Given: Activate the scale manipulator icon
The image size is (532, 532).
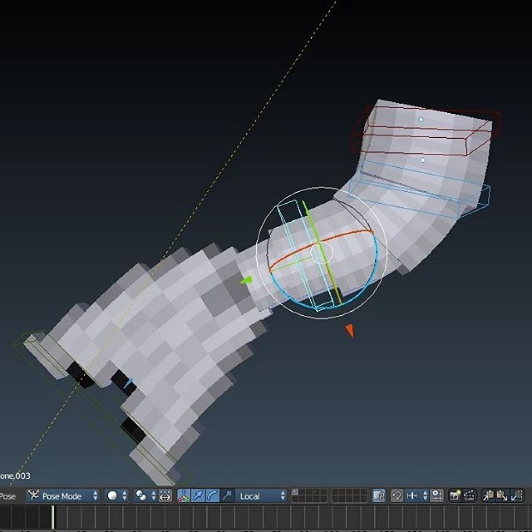Looking at the screenshot, I should pos(227,495).
